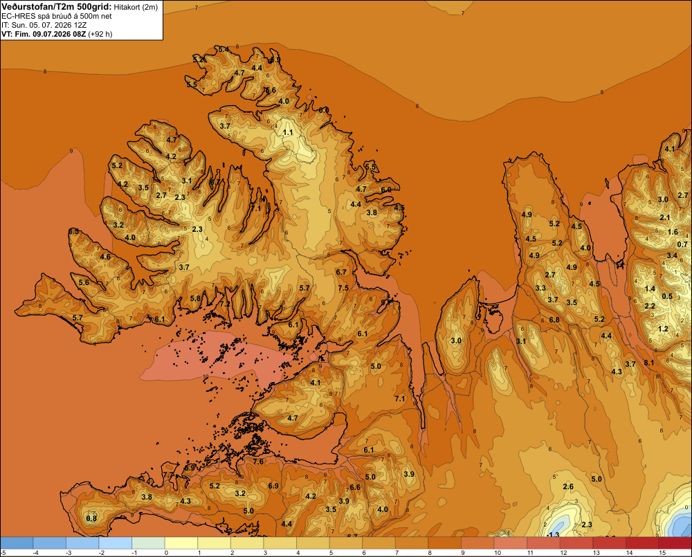The width and height of the screenshot is (692, 557).
Task: Click the legend swatch between 10 and 11
Action: point(511,543)
